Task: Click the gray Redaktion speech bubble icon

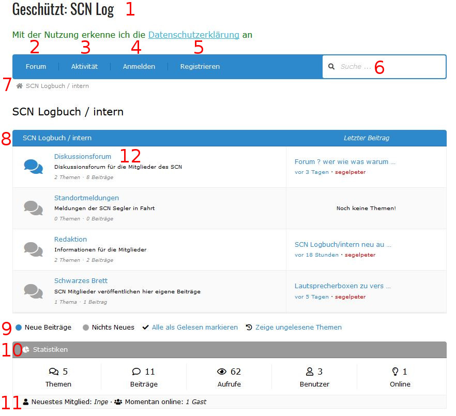Action: [34, 249]
